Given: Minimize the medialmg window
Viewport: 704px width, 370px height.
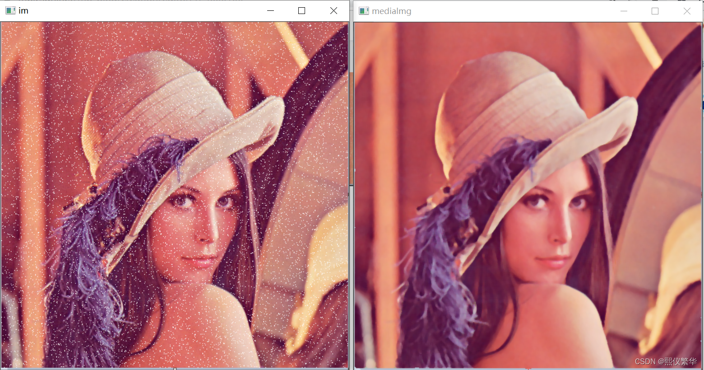Looking at the screenshot, I should point(624,11).
